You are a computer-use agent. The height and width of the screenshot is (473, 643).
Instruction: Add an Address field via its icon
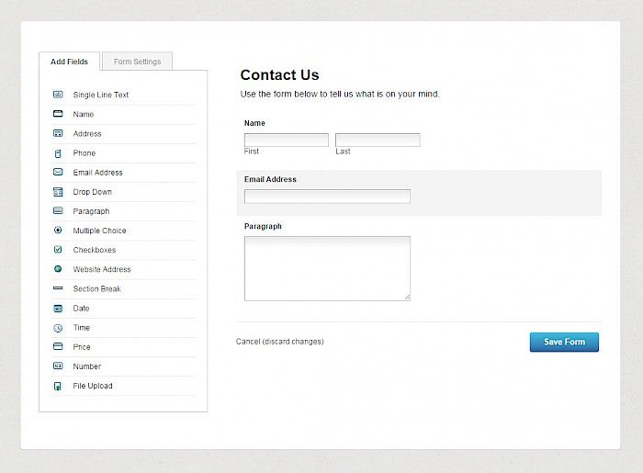58,133
